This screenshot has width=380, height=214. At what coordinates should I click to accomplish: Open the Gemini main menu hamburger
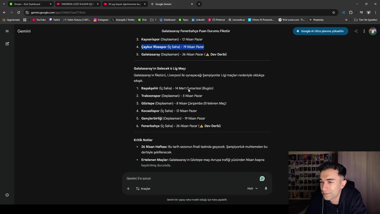(7, 31)
